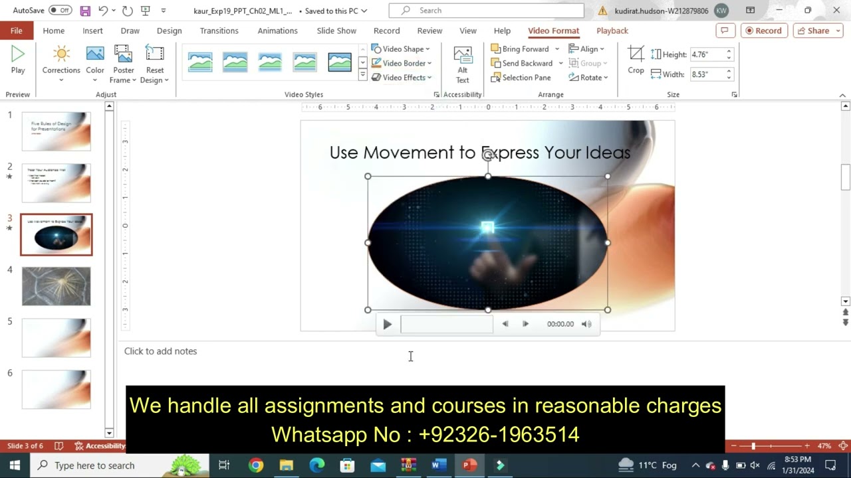This screenshot has width=851, height=478.
Task: Open the Rotate dropdown
Action: pos(588,78)
